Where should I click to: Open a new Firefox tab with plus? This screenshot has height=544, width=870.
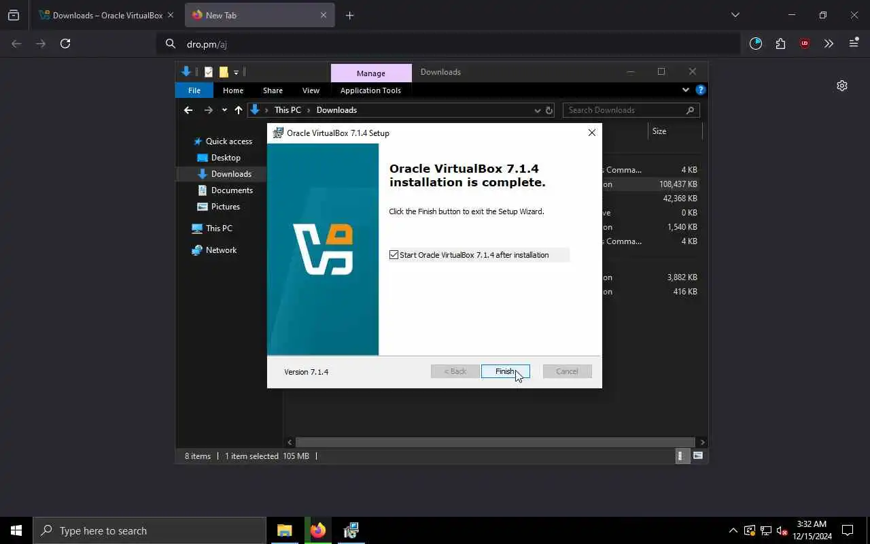(349, 15)
